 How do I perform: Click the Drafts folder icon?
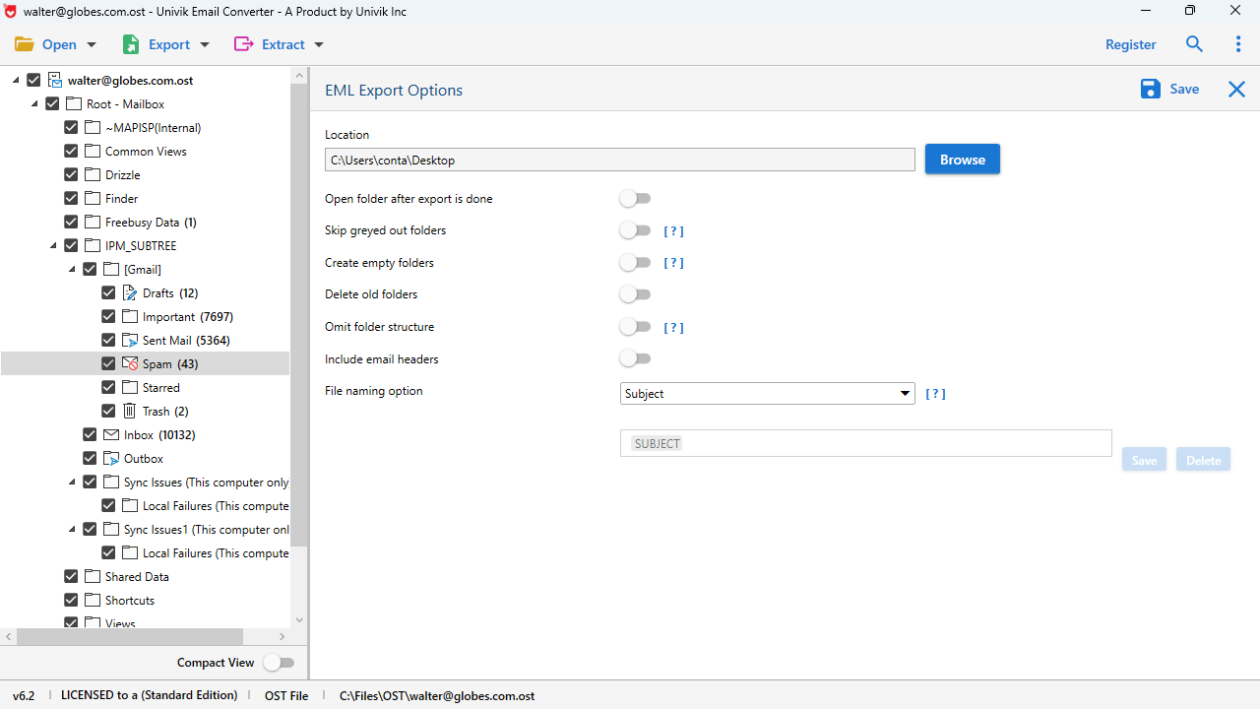[129, 292]
